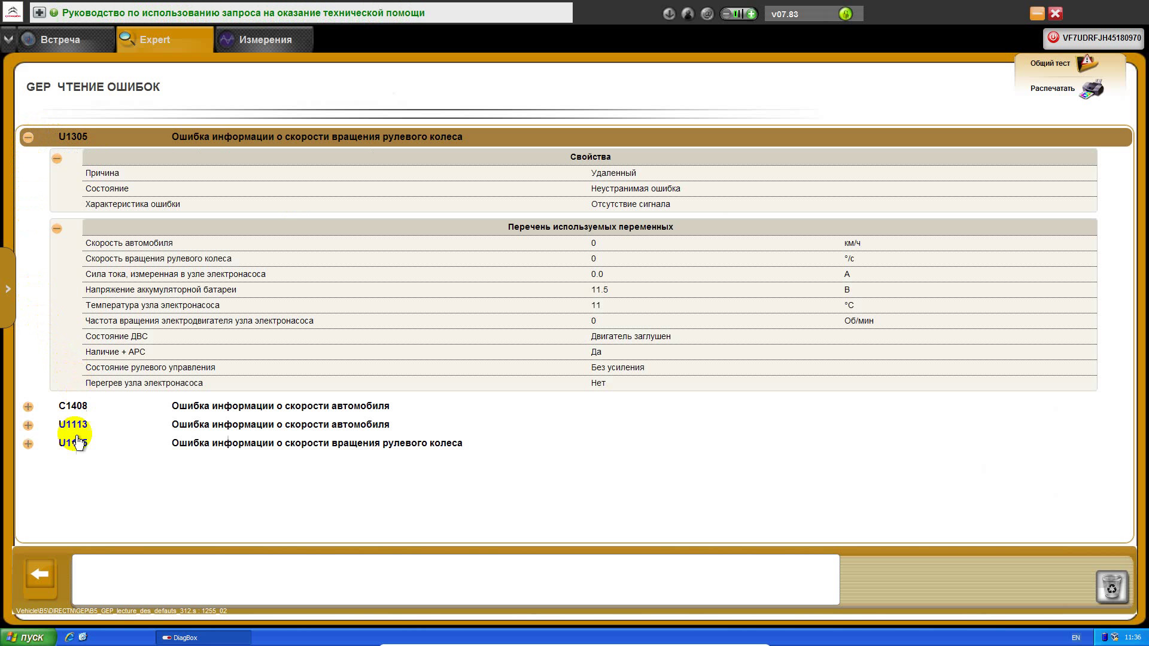This screenshot has height=646, width=1149.
Task: Click 'Скорость автомобиля' variable row
Action: pyautogui.click(x=589, y=243)
